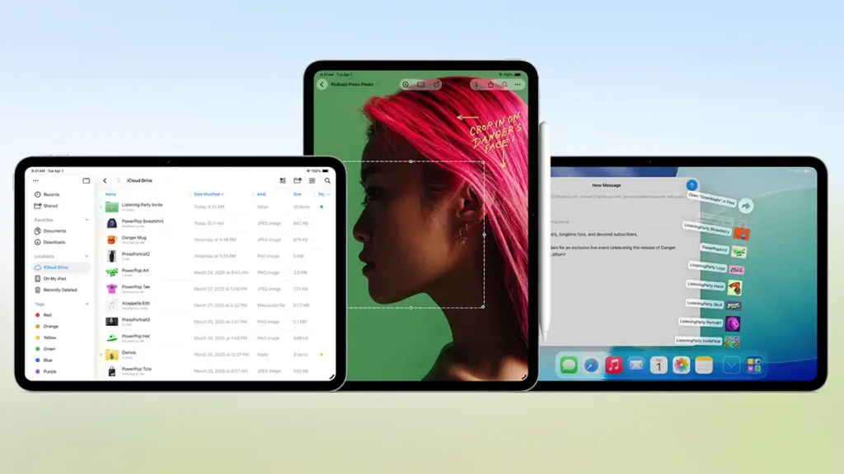Open the Photos app in the dock

click(x=681, y=365)
